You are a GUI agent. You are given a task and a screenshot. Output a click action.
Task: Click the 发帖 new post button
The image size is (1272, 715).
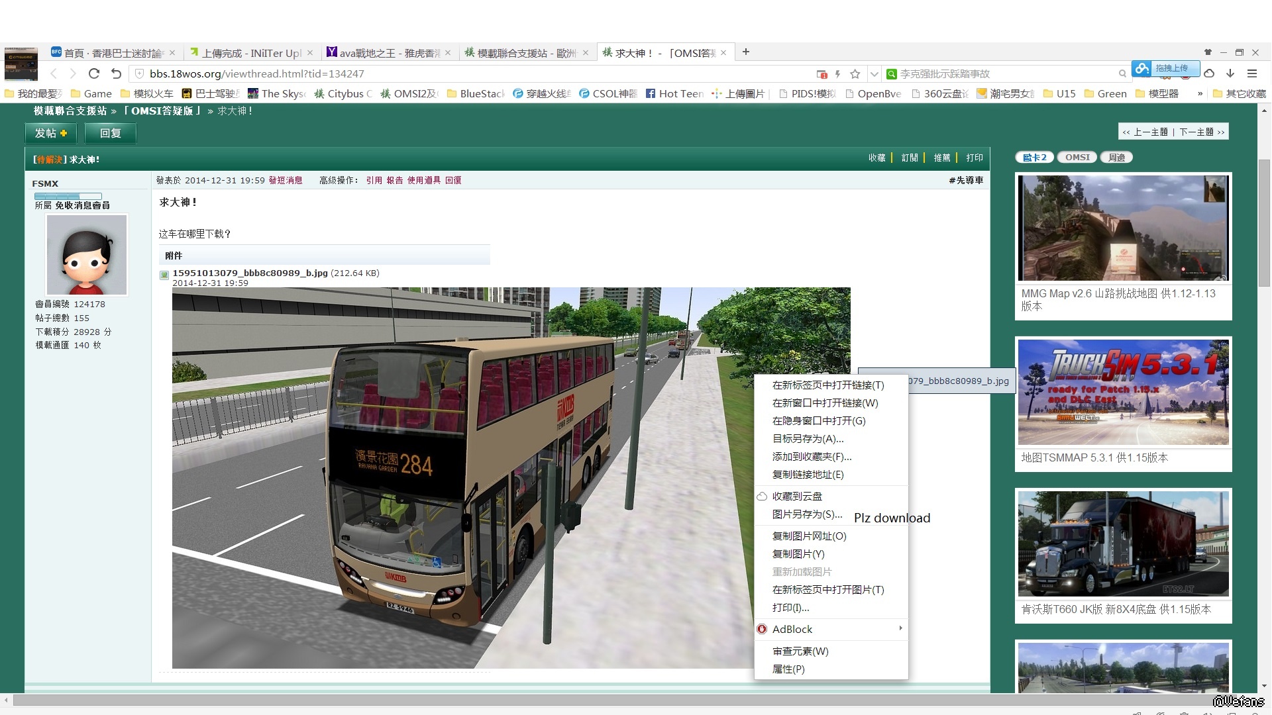click(51, 133)
